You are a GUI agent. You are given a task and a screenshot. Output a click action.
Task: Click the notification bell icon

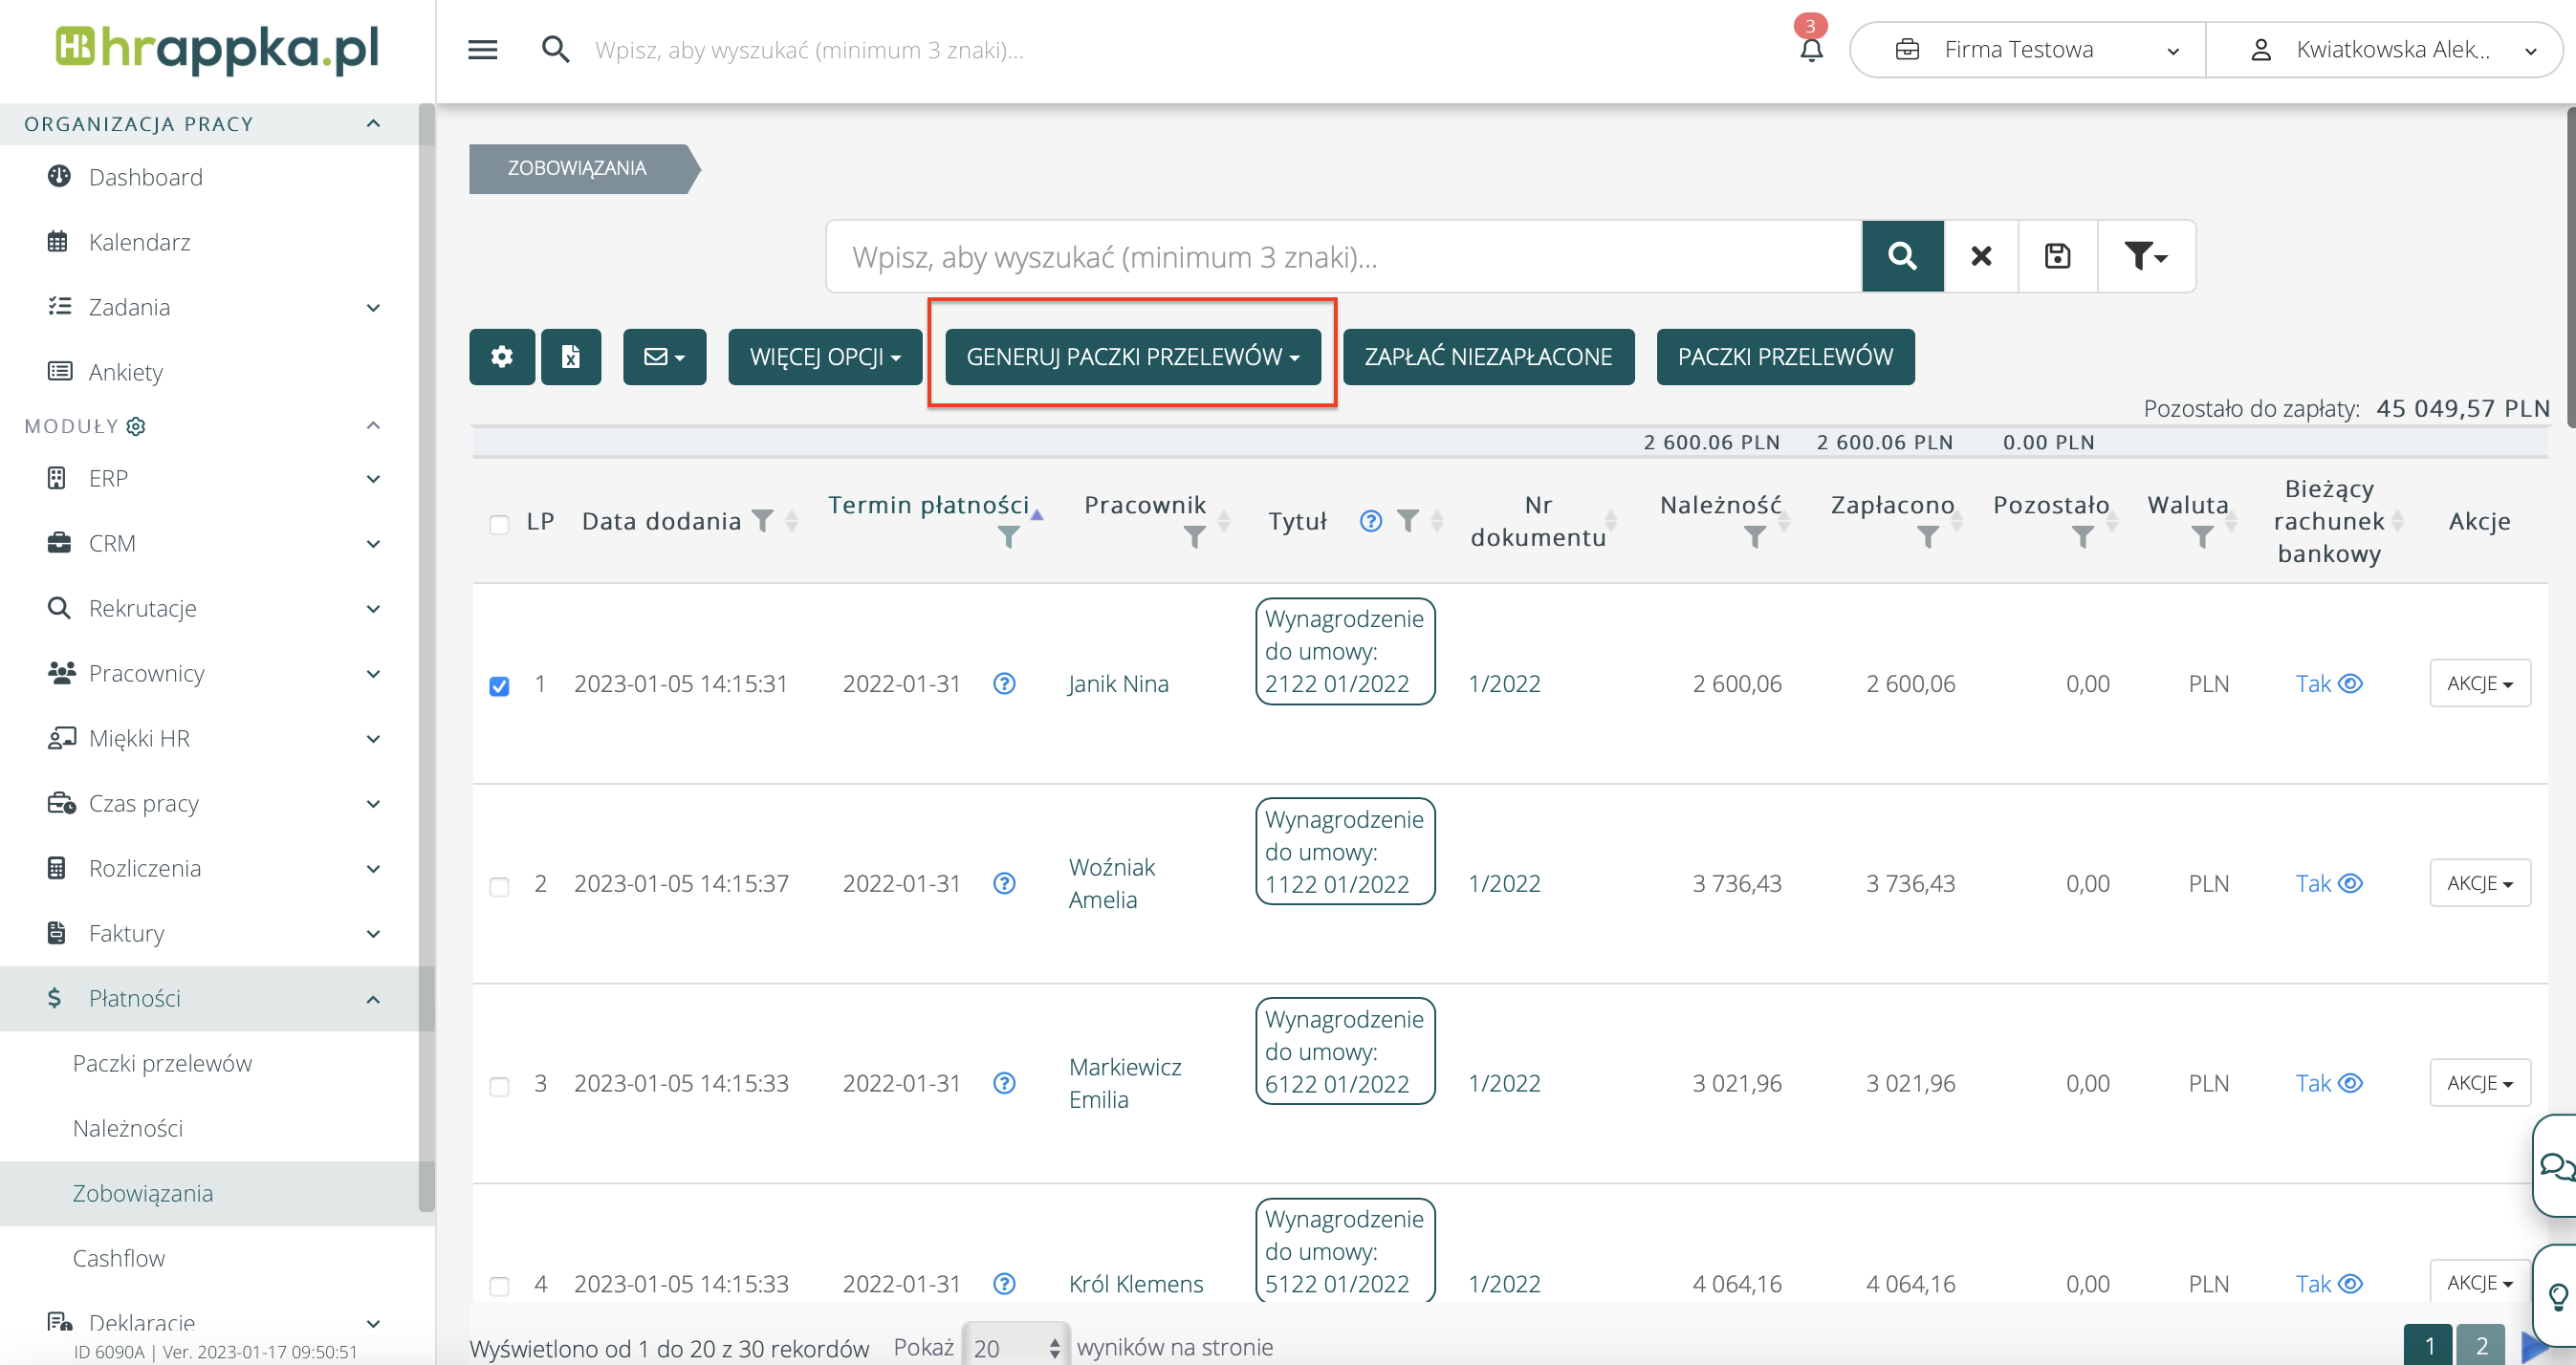pyautogui.click(x=1811, y=50)
